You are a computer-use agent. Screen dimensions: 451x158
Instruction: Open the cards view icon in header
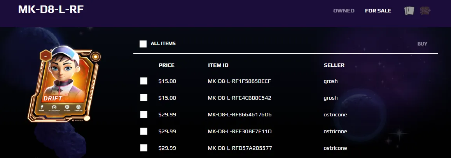click(409, 11)
